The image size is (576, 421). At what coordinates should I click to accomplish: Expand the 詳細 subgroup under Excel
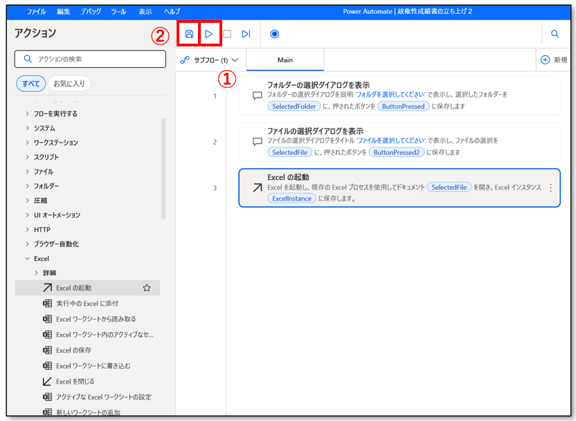pos(37,274)
